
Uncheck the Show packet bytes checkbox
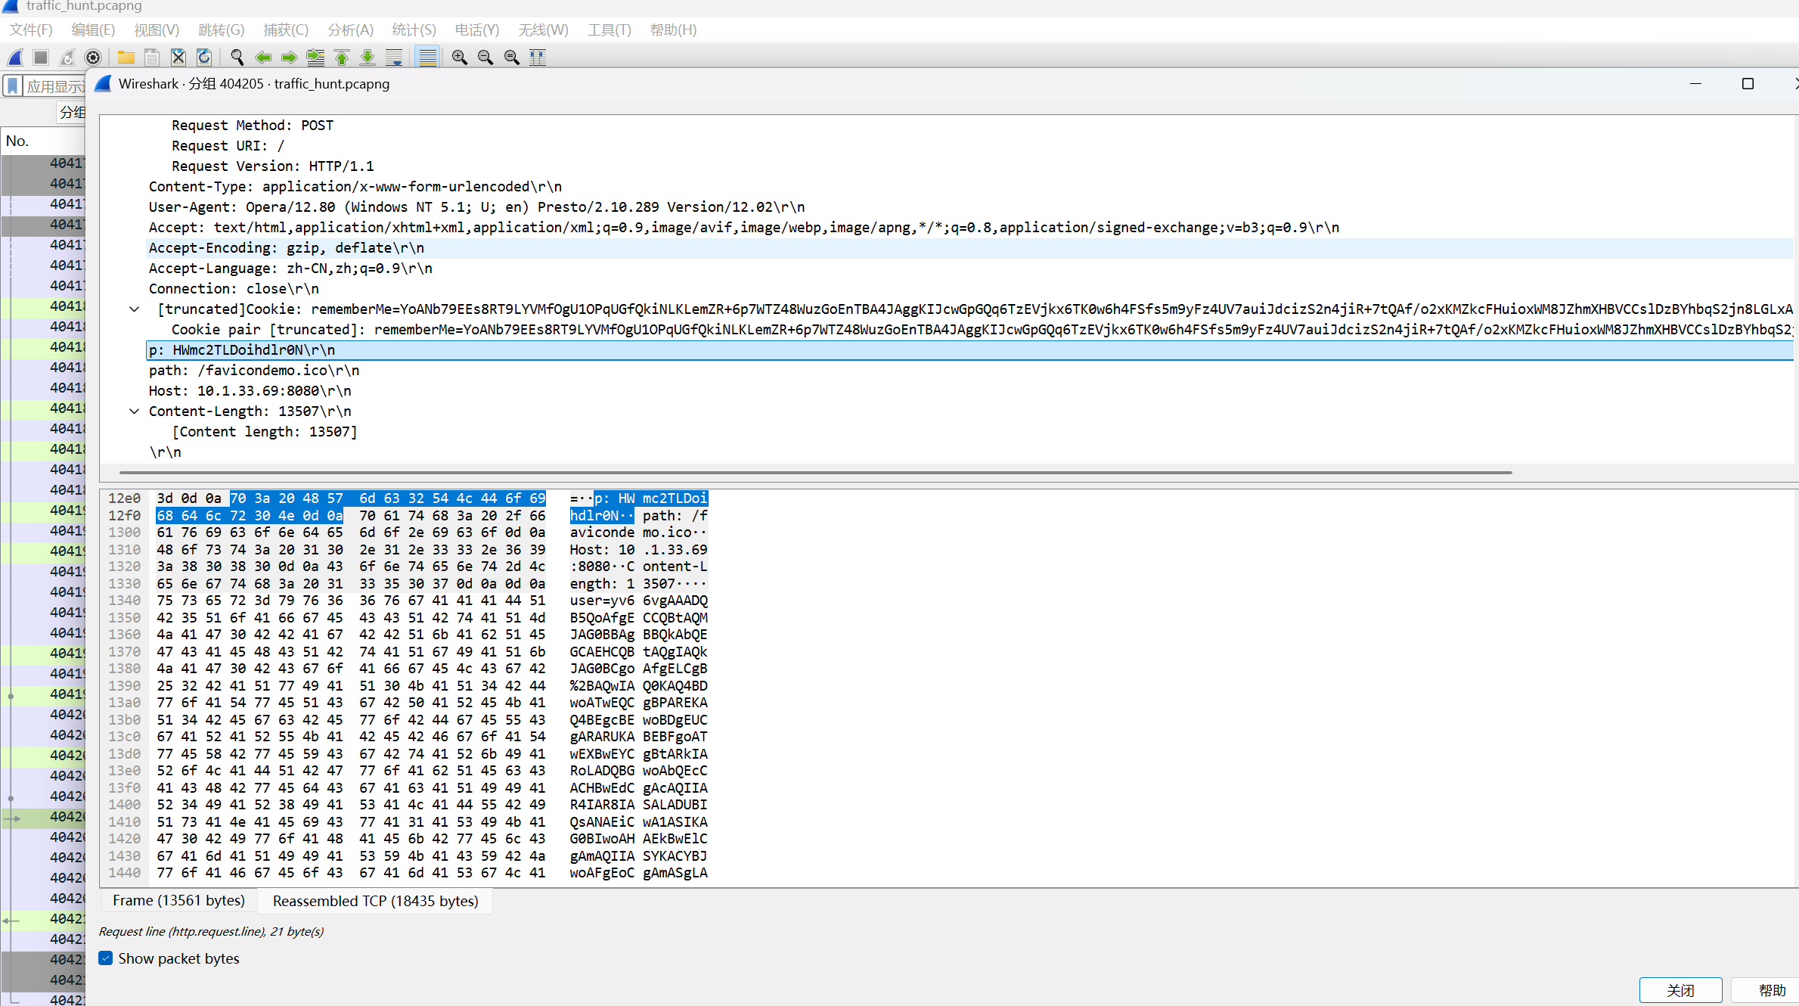tap(107, 958)
